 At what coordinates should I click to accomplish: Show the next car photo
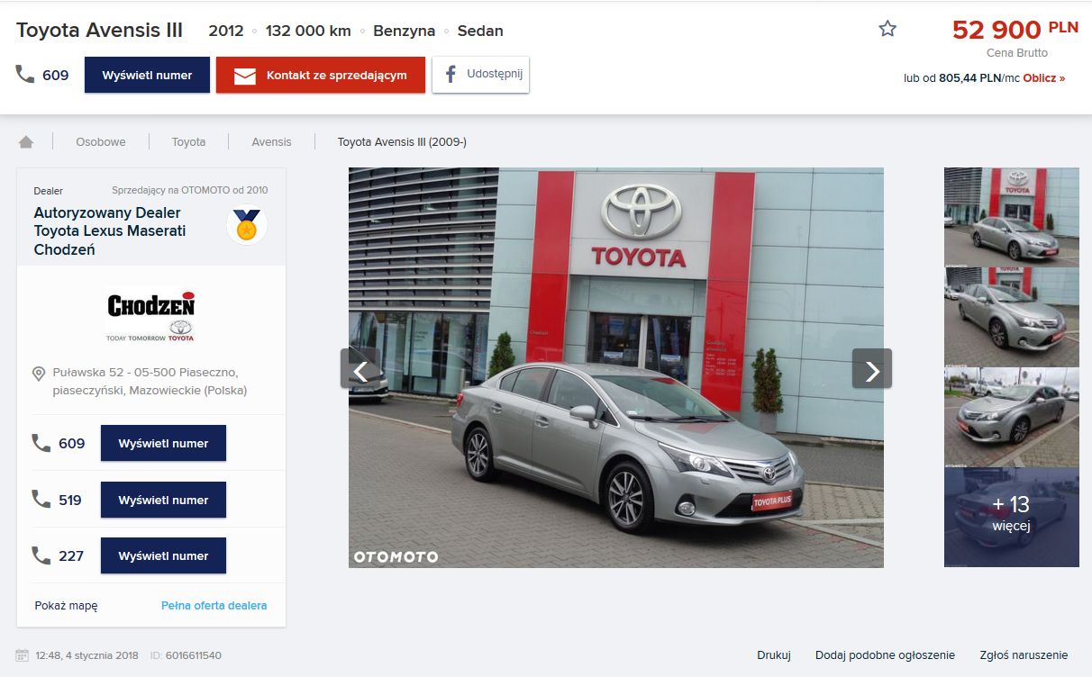point(872,368)
